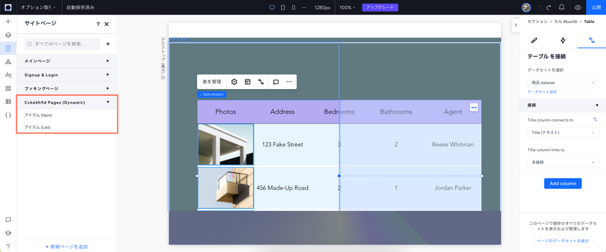The width and height of the screenshot is (606, 252).
Task: Click ページのデータセットを表示 button
Action: [563, 240]
